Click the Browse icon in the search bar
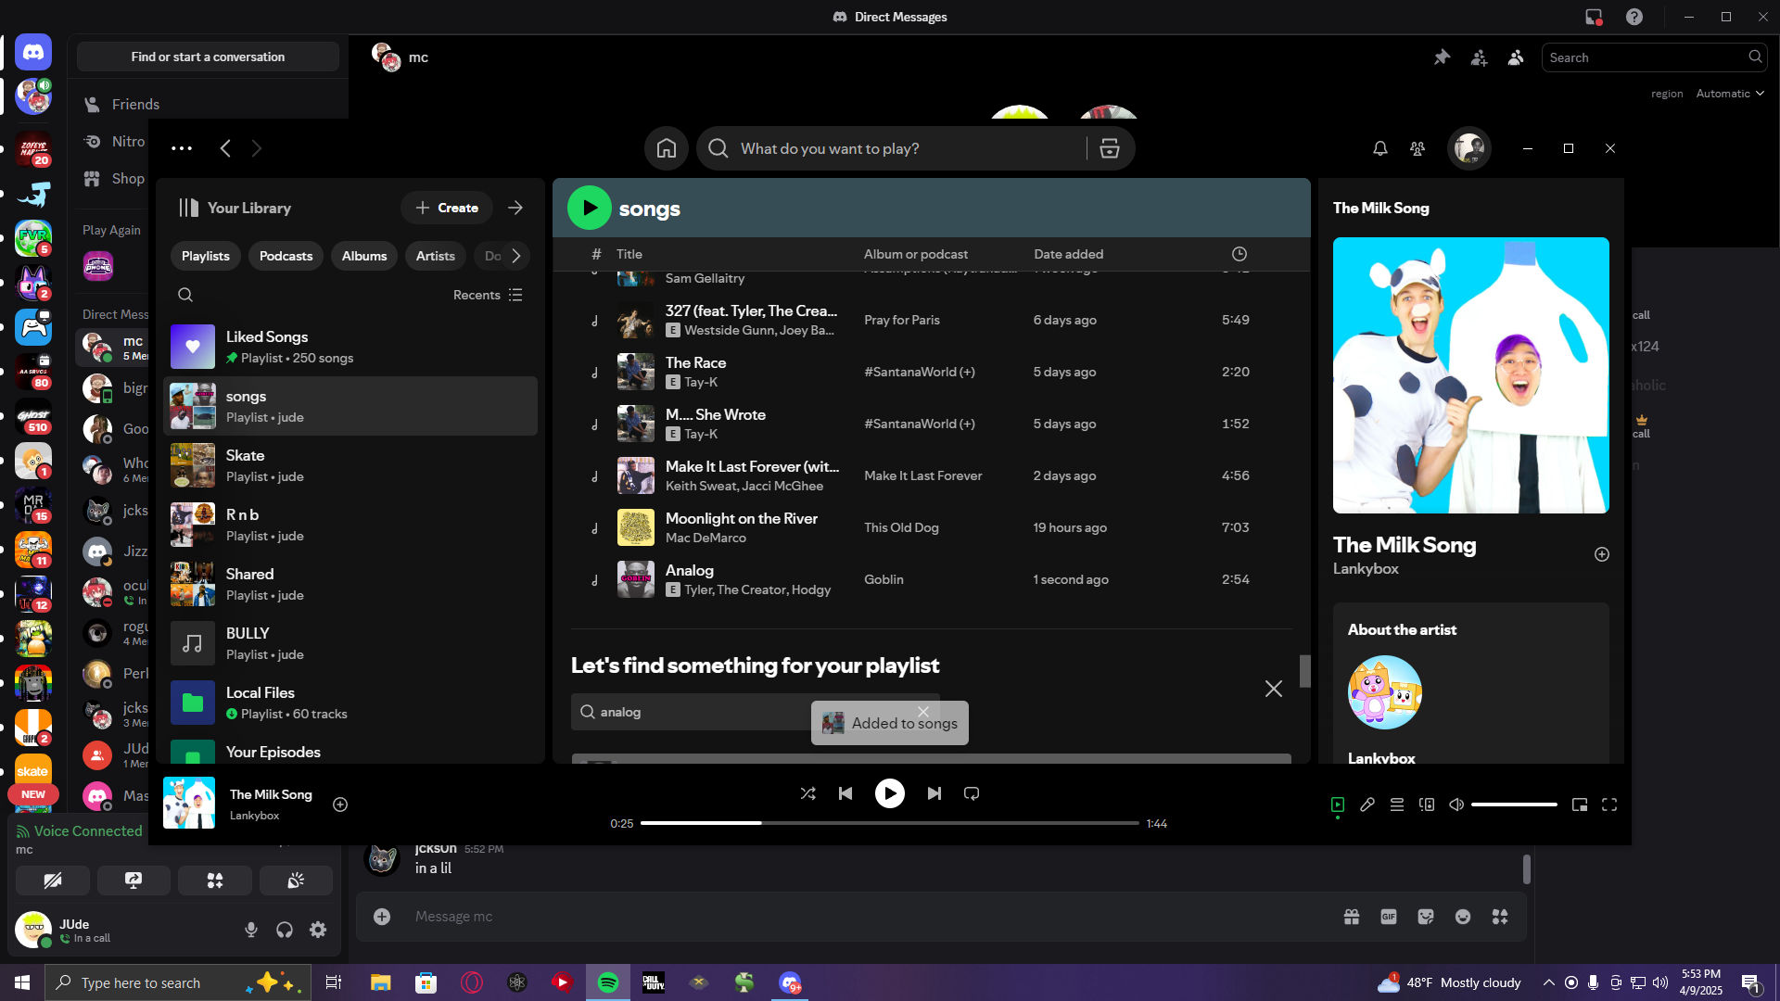 click(x=1109, y=148)
